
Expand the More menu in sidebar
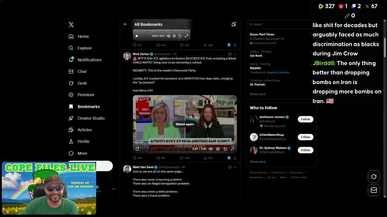tap(78, 153)
